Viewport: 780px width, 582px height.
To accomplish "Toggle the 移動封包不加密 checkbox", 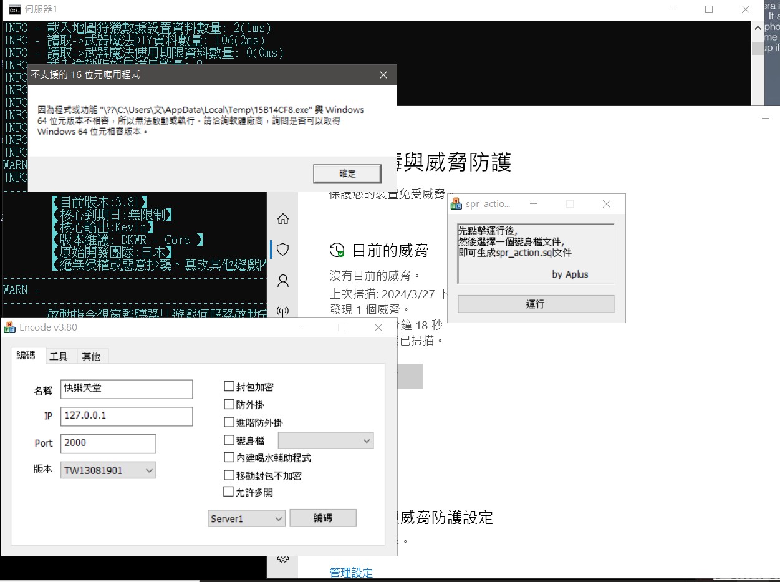I will pyautogui.click(x=229, y=475).
